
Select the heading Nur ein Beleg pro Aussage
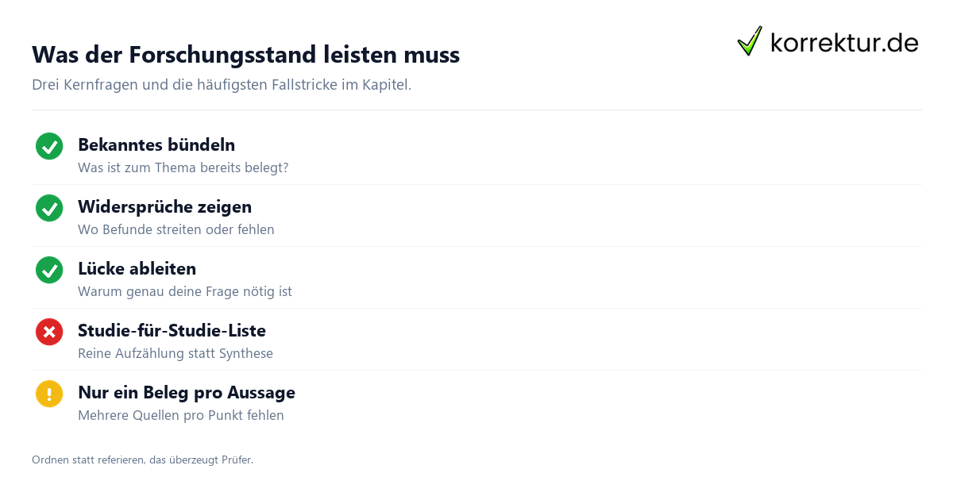point(187,393)
